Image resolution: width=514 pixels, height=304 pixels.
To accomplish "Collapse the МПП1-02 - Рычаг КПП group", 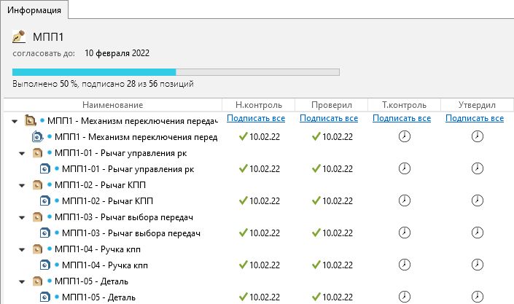I will (x=22, y=186).
